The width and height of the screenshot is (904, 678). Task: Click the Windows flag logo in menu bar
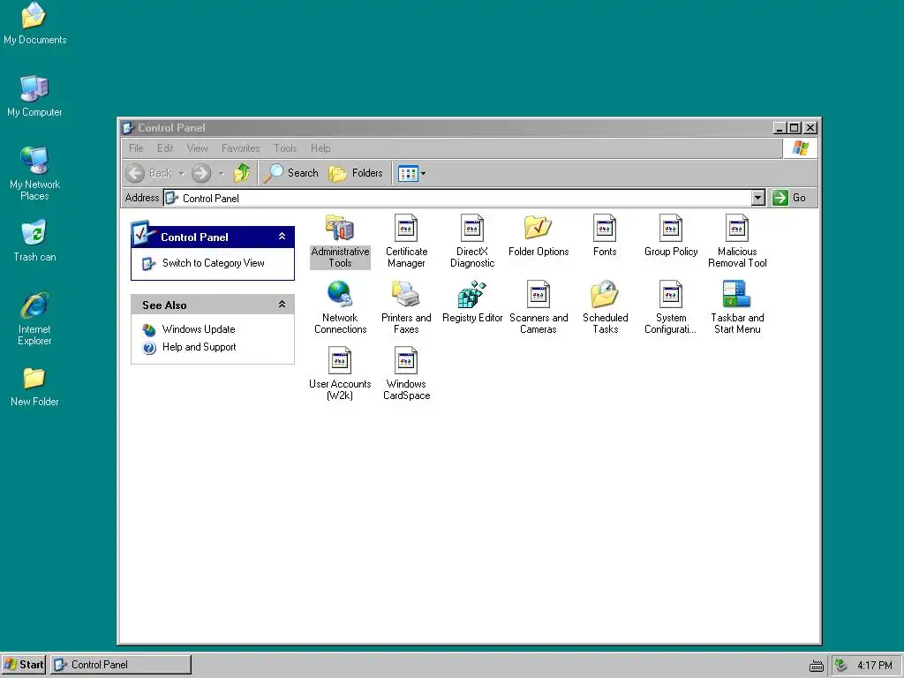[x=800, y=148]
